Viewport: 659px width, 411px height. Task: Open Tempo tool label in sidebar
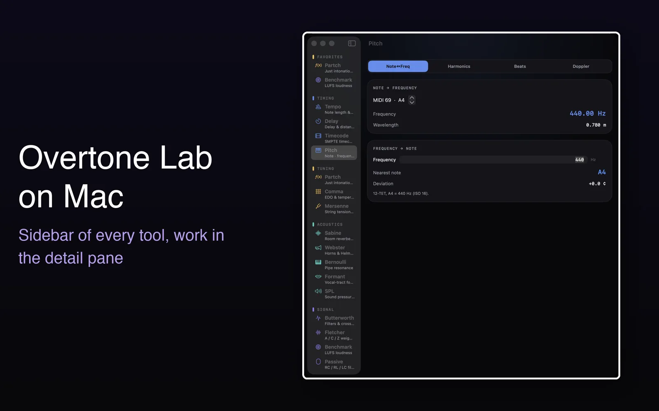pyautogui.click(x=333, y=106)
